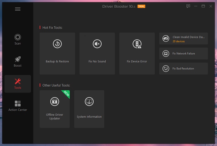Click the Hot Fix Tools heading
This screenshot has width=217, height=146.
click(x=52, y=27)
